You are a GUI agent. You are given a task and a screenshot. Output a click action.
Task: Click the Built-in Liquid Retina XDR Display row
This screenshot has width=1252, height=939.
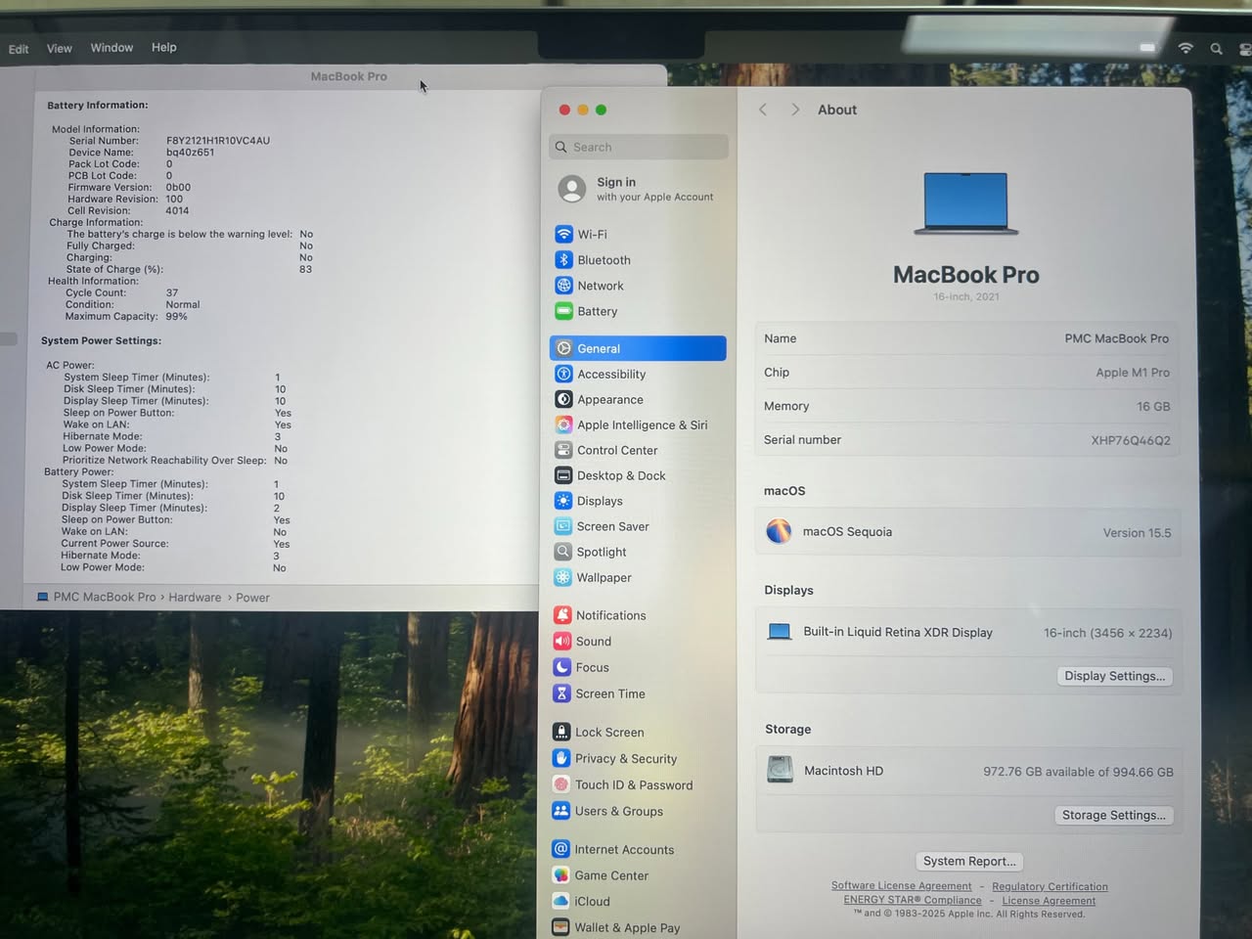968,633
